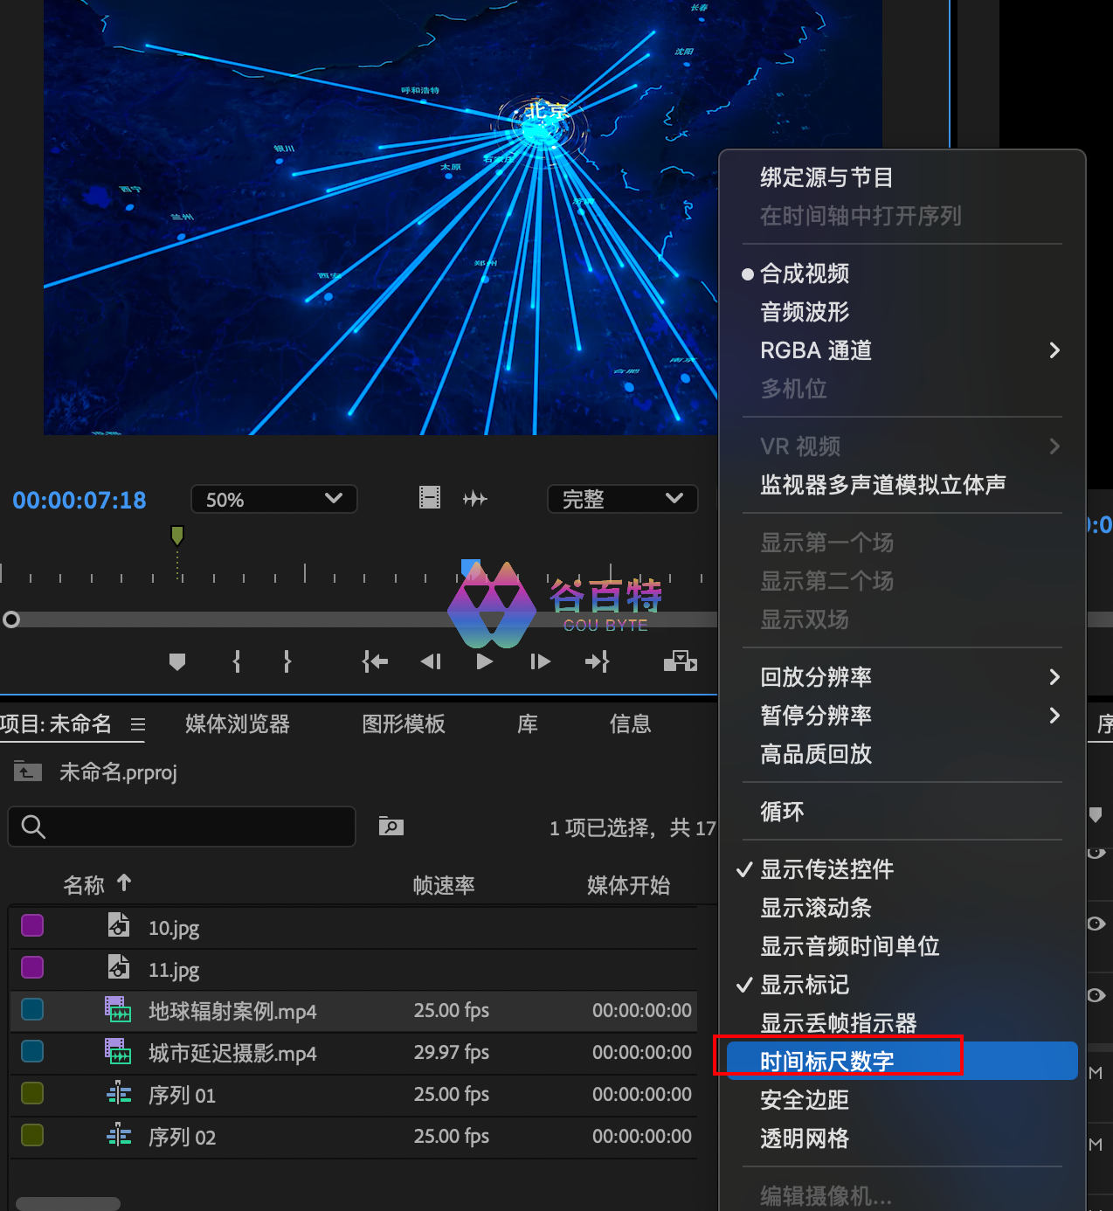Click the teal label swatch of 地球辐射案例.mp4
The height and width of the screenshot is (1211, 1113).
[32, 1010]
